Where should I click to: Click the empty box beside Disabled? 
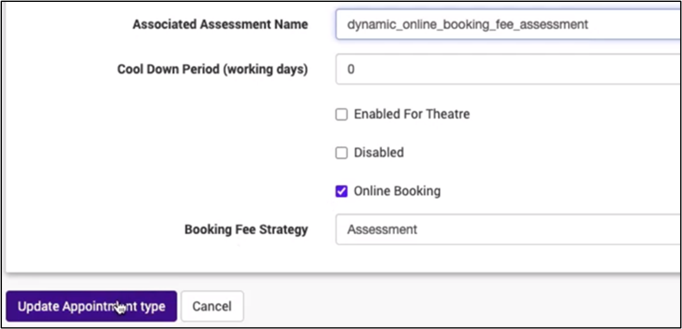point(342,153)
